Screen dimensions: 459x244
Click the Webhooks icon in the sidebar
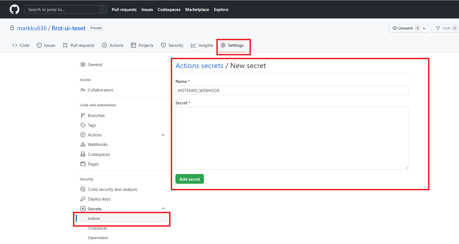(x=83, y=145)
